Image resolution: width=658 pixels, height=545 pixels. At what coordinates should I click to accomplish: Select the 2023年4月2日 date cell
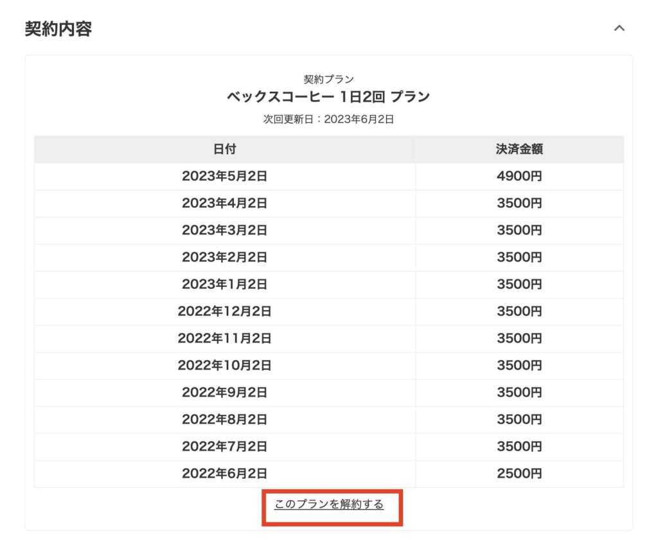[x=225, y=203]
